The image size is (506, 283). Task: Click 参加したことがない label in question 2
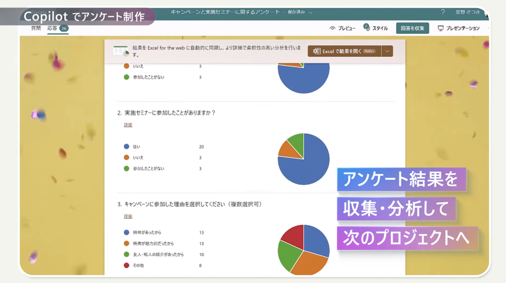(x=149, y=169)
